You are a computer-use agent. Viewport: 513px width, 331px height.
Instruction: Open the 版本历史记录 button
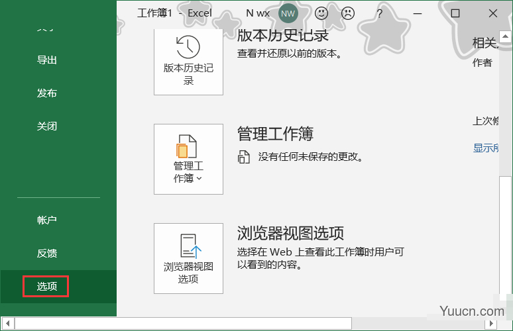(188, 62)
